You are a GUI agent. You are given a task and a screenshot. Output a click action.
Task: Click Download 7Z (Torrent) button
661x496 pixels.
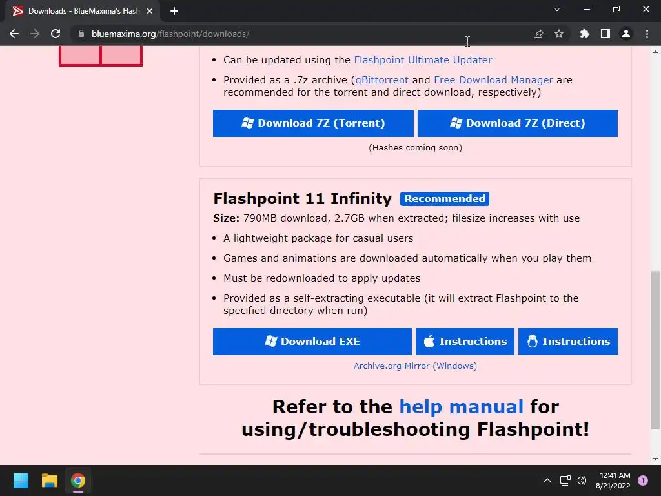(313, 123)
